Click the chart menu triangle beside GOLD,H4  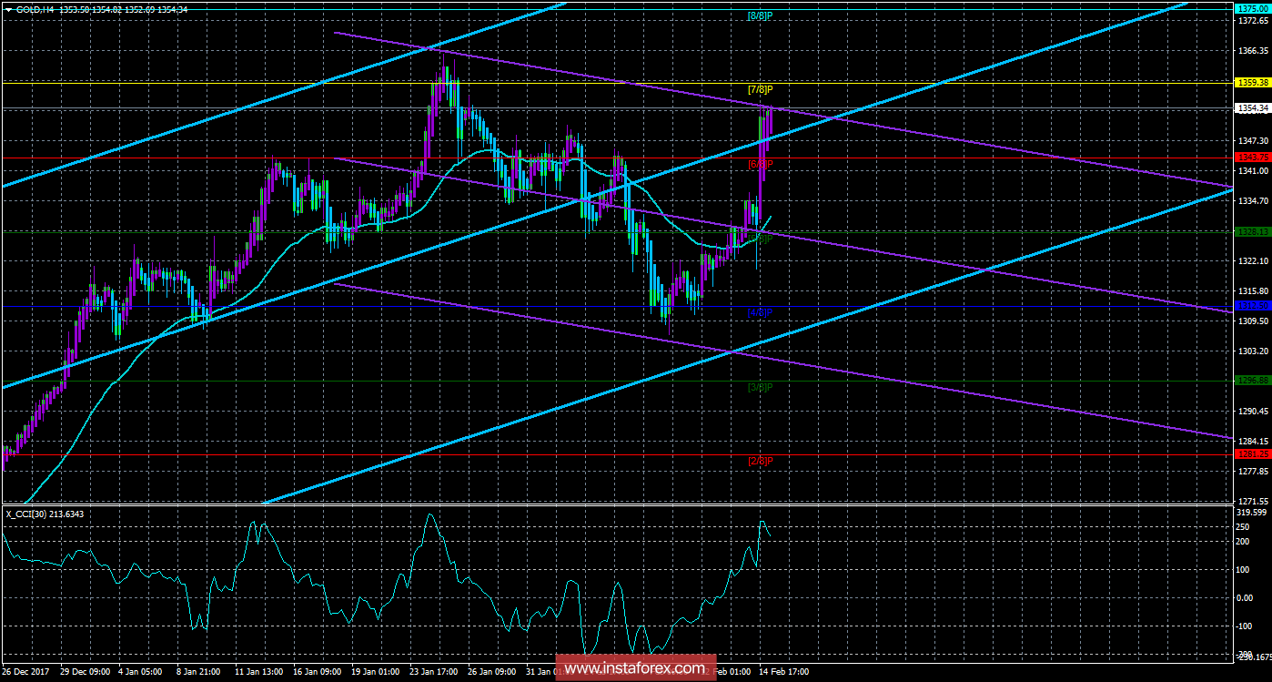(x=8, y=8)
